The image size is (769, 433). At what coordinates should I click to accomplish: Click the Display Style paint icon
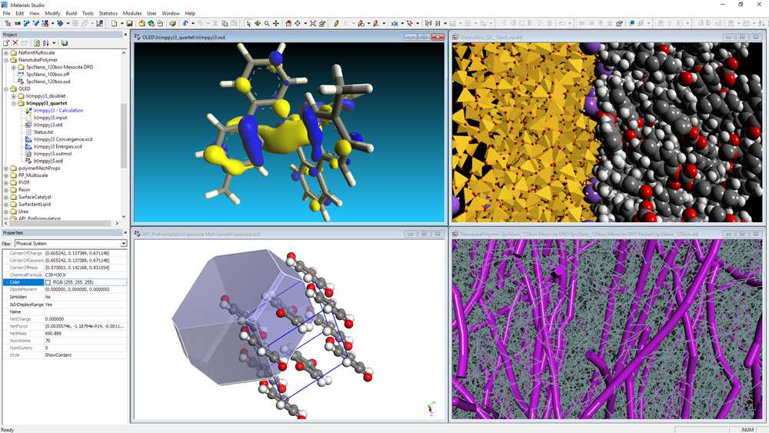coord(322,23)
